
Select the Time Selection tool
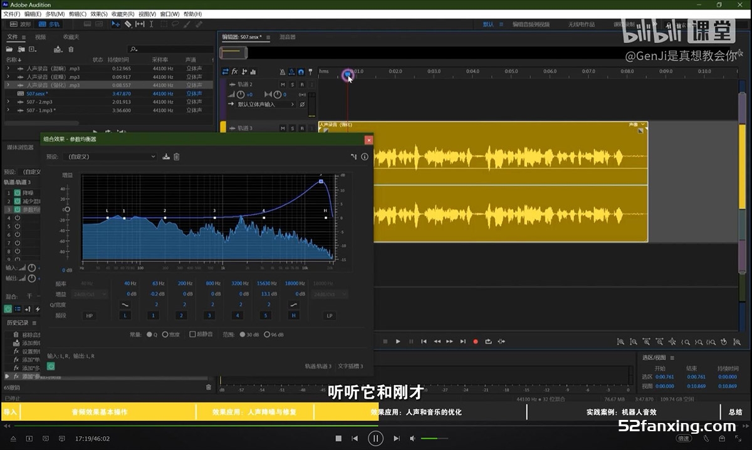[x=152, y=24]
